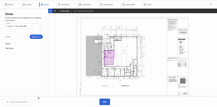Image resolution: width=217 pixels, height=107 pixels.
Task: Open the Checklists tab
Action: [64, 5]
